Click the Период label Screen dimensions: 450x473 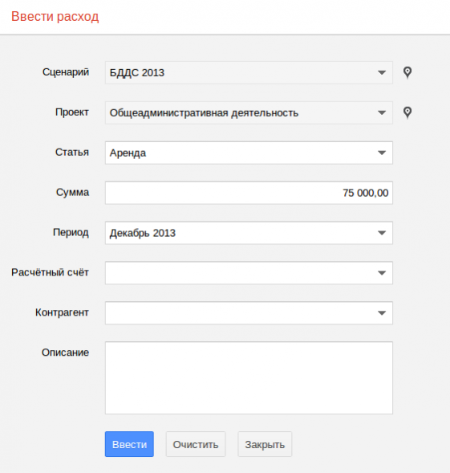(x=71, y=233)
